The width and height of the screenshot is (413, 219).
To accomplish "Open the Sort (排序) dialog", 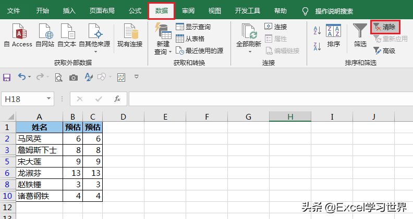I will (333, 35).
